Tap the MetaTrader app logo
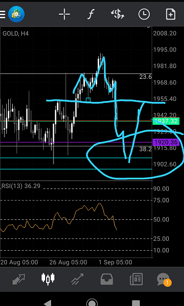This screenshot has height=306, width=184. [x=16, y=14]
